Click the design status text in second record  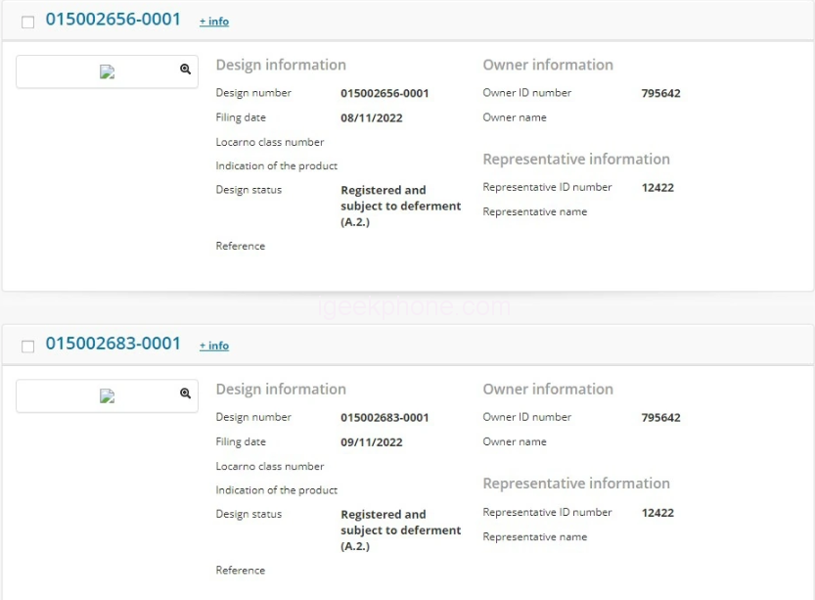click(x=400, y=531)
